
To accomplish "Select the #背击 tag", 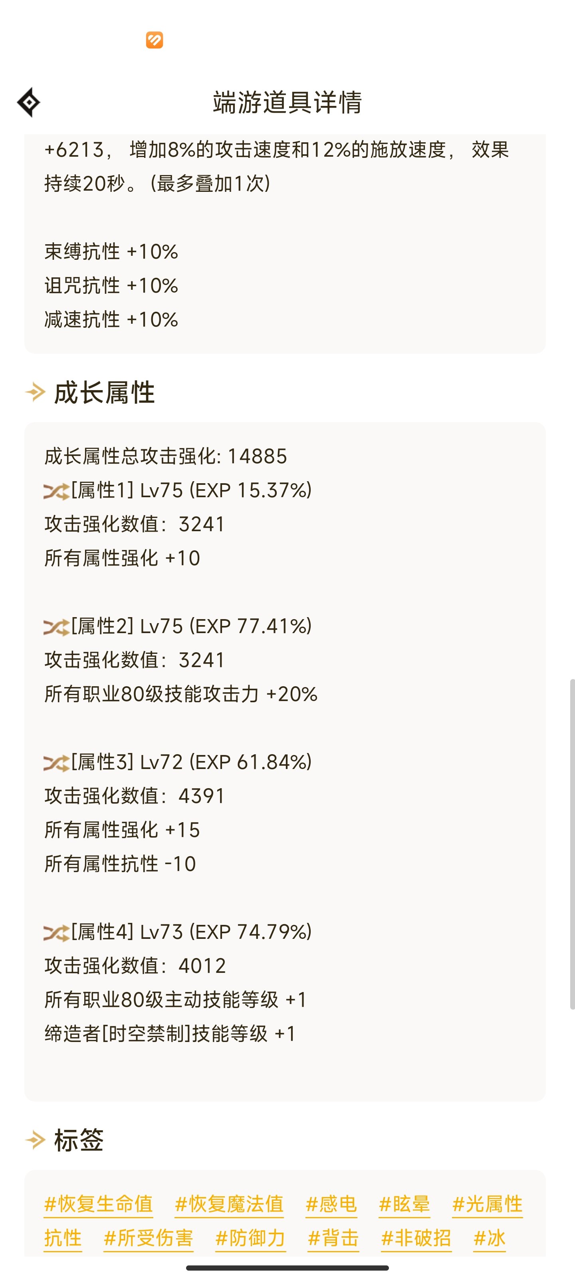I will point(333,1238).
